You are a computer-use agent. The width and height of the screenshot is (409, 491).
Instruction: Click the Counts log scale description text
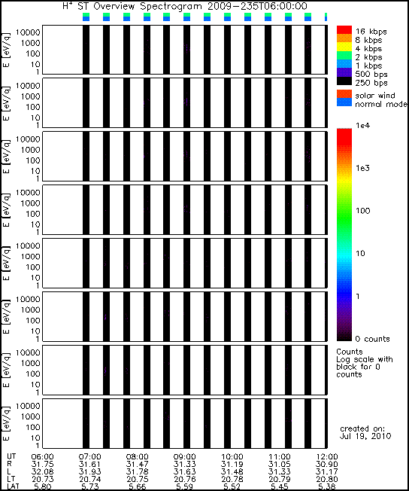point(365,363)
